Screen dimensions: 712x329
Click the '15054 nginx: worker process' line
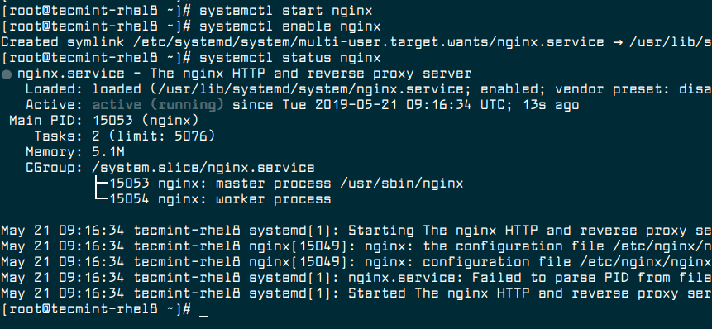pyautogui.click(x=220, y=199)
